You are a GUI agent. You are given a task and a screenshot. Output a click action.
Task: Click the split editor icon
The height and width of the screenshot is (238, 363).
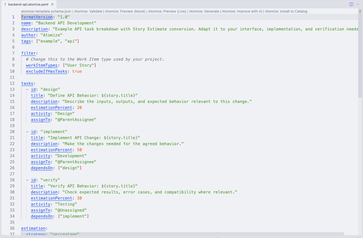click(x=351, y=4)
